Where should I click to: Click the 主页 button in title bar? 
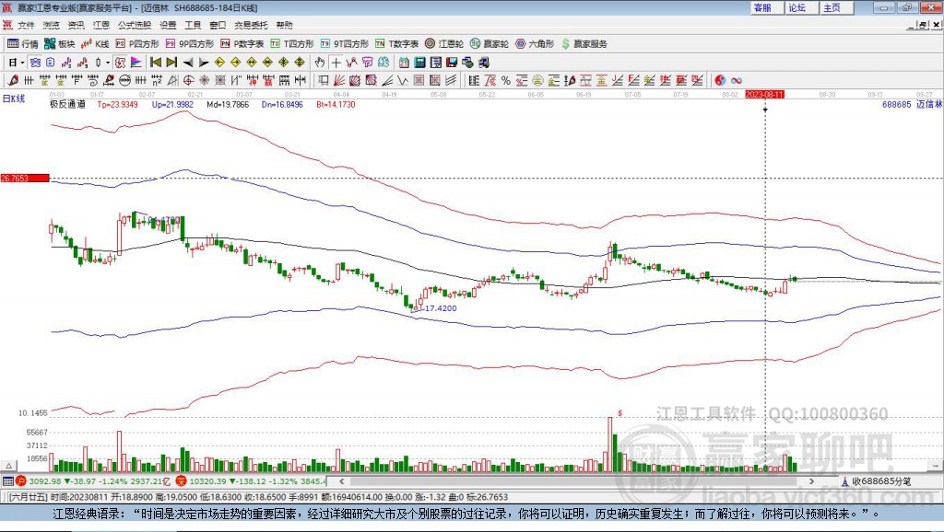(x=837, y=7)
